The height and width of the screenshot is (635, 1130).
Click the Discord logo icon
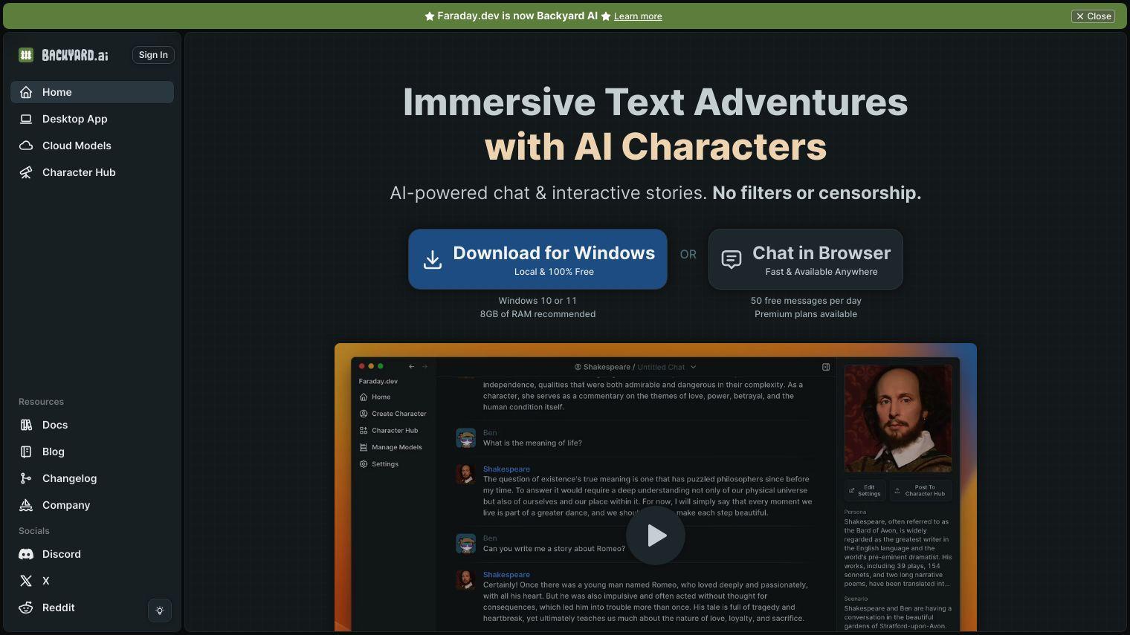pyautogui.click(x=26, y=554)
